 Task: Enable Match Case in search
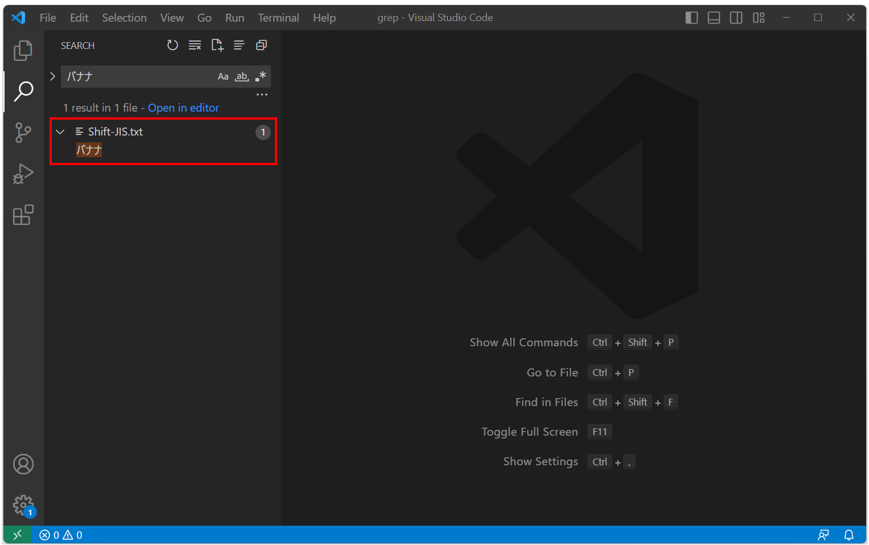coord(223,76)
